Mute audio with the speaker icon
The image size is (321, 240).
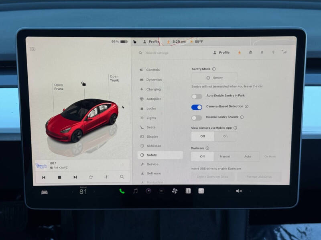(239, 191)
